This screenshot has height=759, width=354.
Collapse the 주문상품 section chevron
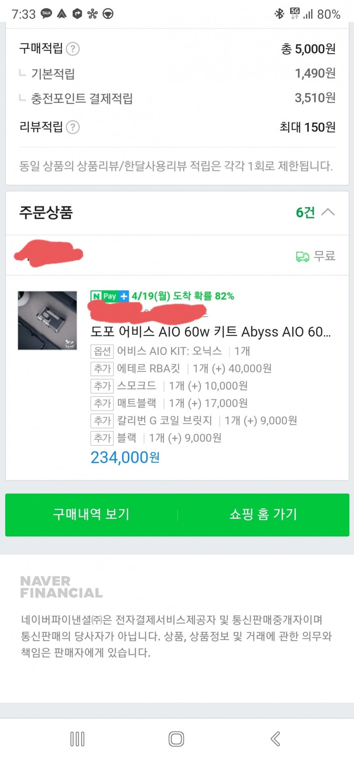tap(328, 212)
